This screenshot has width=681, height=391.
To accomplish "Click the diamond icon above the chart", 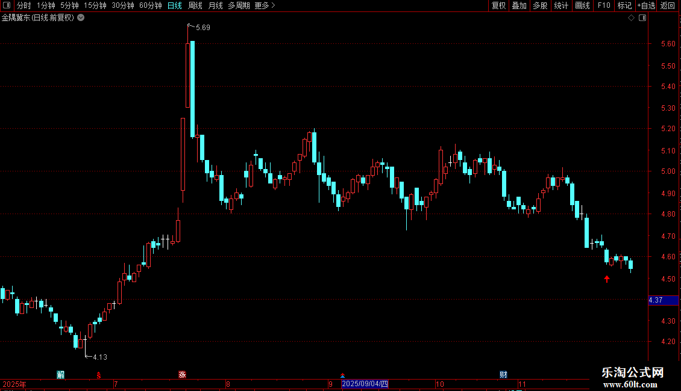I will pyautogui.click(x=632, y=18).
